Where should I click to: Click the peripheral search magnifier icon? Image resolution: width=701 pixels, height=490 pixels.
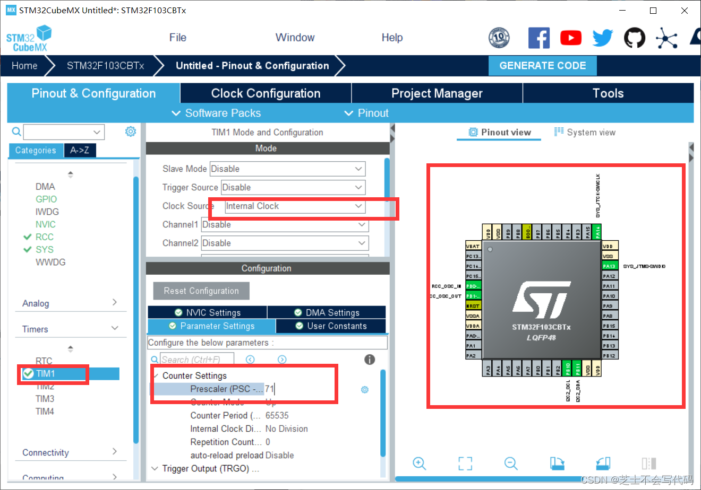pyautogui.click(x=16, y=132)
